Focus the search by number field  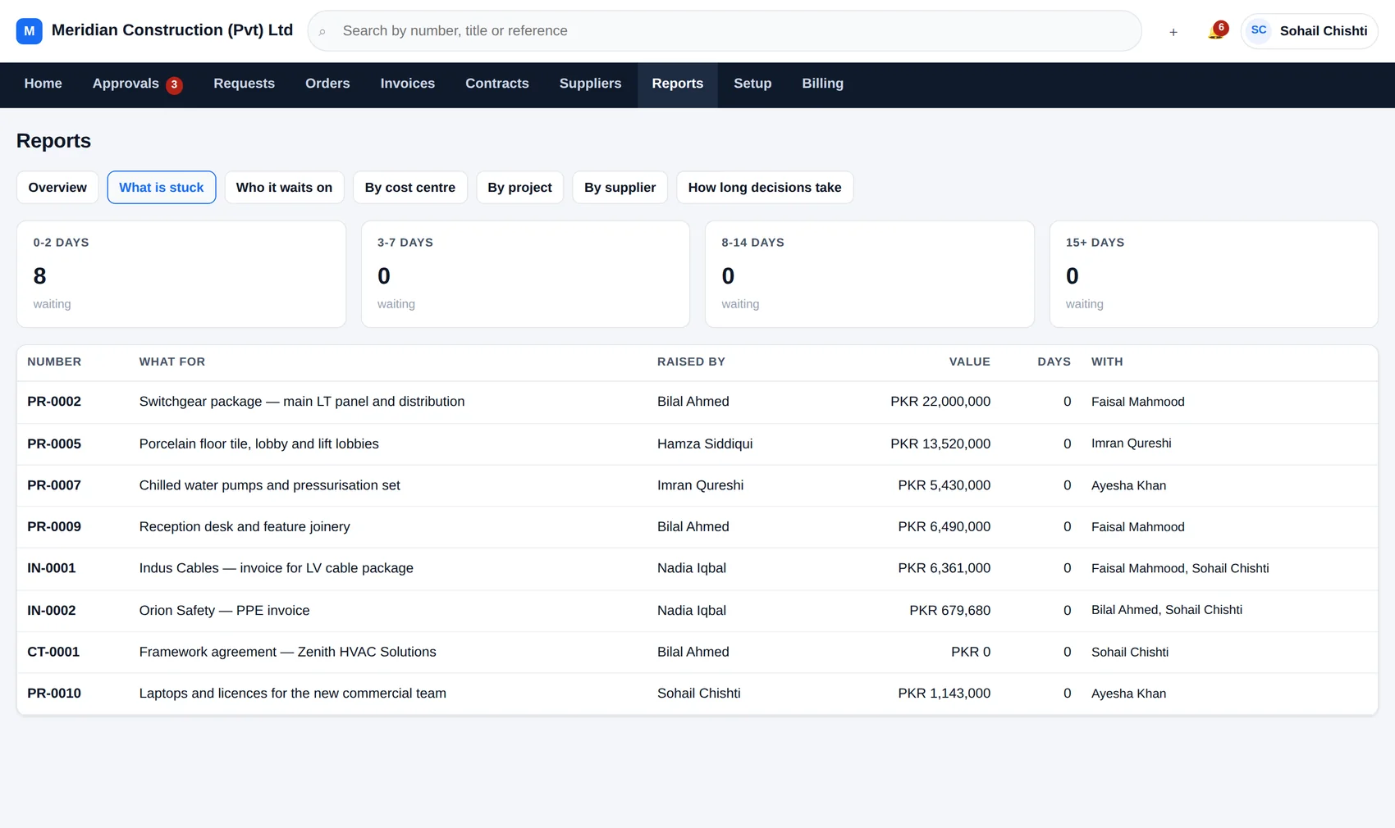tap(725, 31)
